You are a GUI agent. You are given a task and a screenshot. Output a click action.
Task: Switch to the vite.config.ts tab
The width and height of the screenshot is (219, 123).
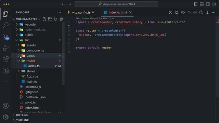[81, 13]
